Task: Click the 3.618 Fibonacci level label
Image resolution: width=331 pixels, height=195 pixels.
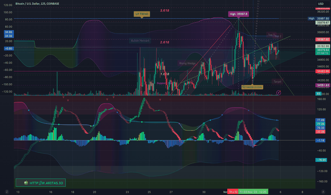Action: (165, 10)
